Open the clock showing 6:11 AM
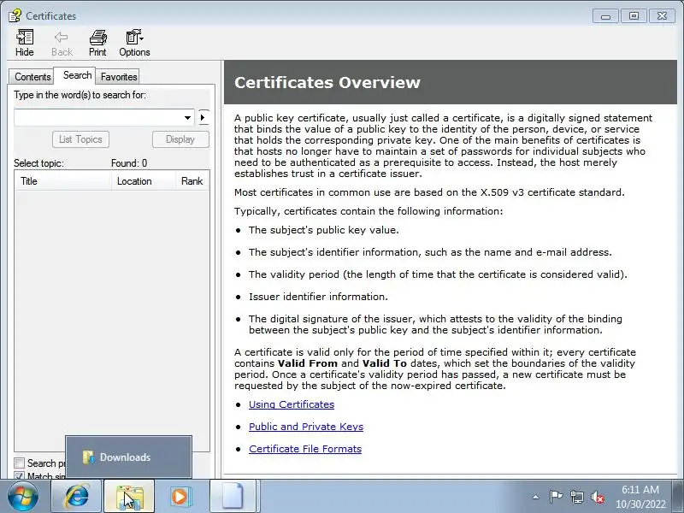 [640, 497]
